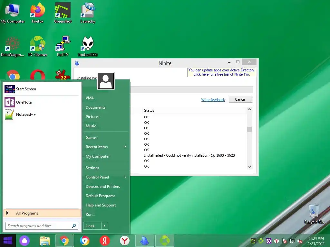Select the Google Chrome desktop icon

click(x=13, y=75)
